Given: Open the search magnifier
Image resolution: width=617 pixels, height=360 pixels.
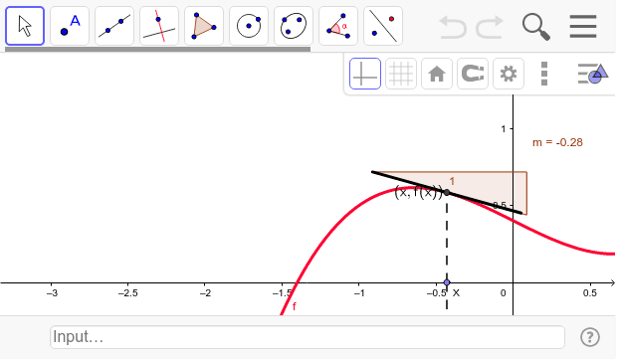Looking at the screenshot, I should pos(536,27).
